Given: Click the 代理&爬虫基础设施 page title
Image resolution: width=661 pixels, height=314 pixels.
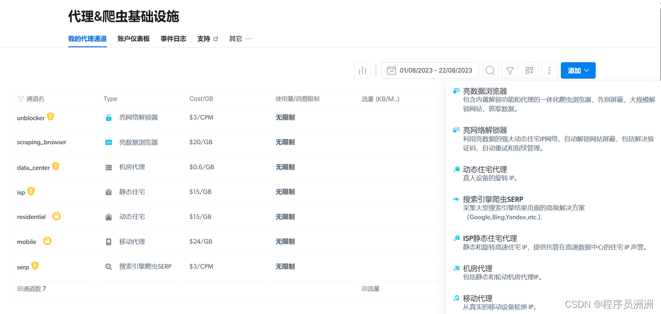Looking at the screenshot, I should click(x=123, y=17).
